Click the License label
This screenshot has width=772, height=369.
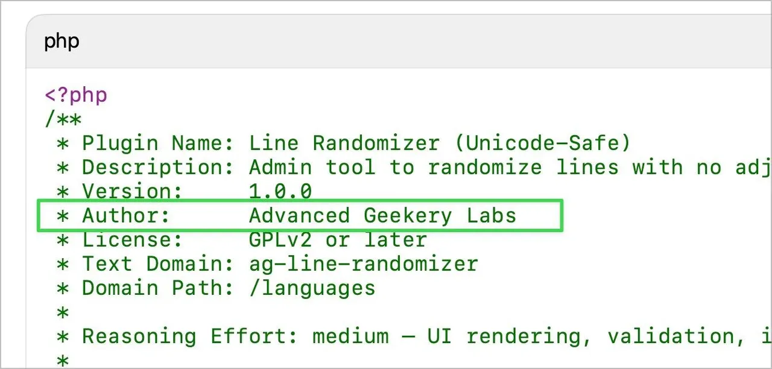point(132,240)
